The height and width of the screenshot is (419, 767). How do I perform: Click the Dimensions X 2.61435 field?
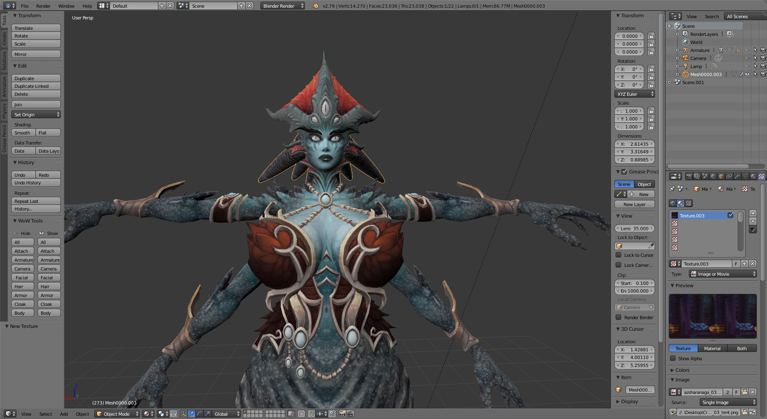point(635,144)
